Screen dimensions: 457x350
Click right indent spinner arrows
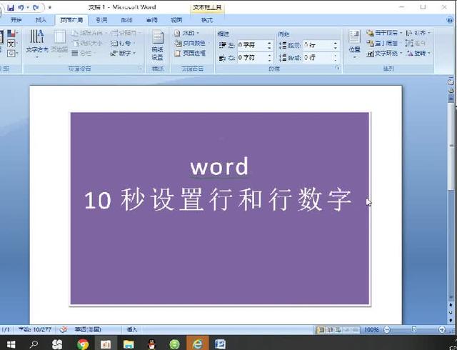270,58
